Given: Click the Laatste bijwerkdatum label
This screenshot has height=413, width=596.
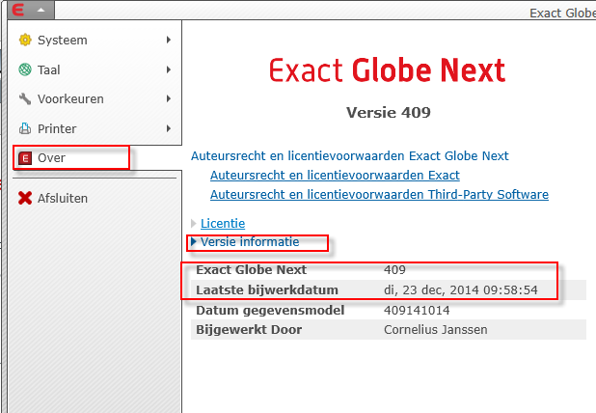Looking at the screenshot, I should 267,290.
